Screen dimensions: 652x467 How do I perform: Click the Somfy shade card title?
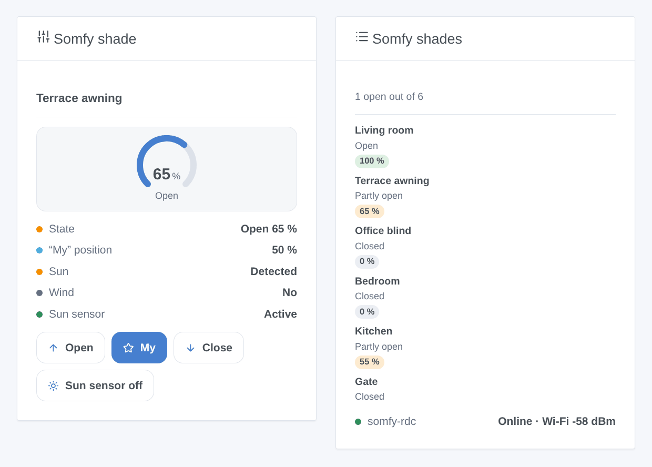click(x=95, y=39)
